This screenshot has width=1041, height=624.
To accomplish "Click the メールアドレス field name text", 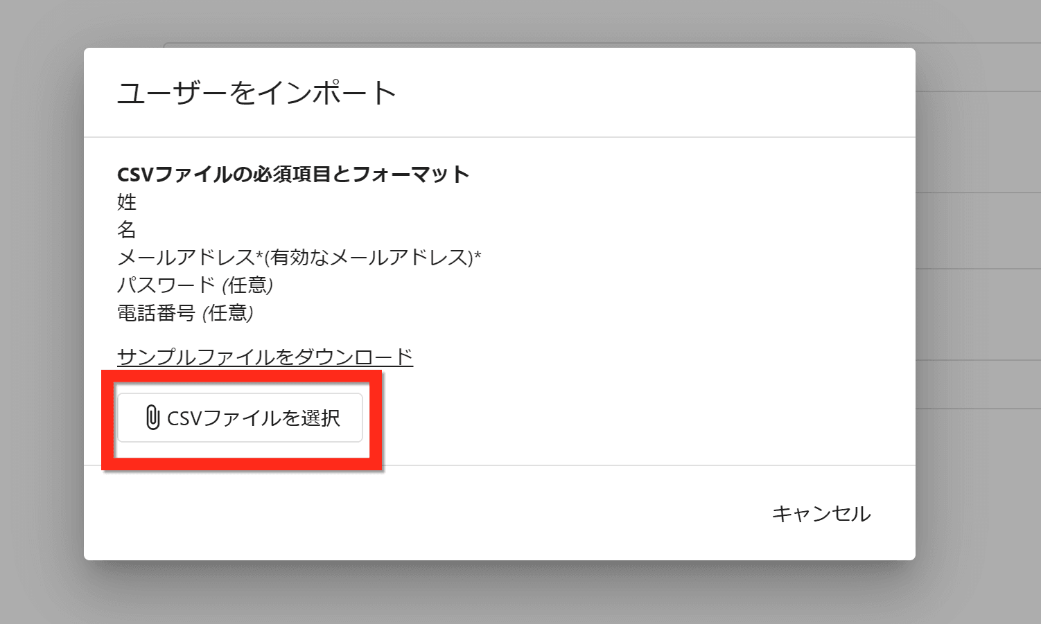I will click(186, 258).
